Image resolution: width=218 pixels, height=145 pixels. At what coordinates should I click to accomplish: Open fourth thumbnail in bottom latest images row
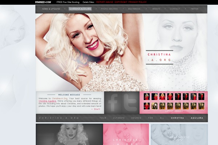170,106
